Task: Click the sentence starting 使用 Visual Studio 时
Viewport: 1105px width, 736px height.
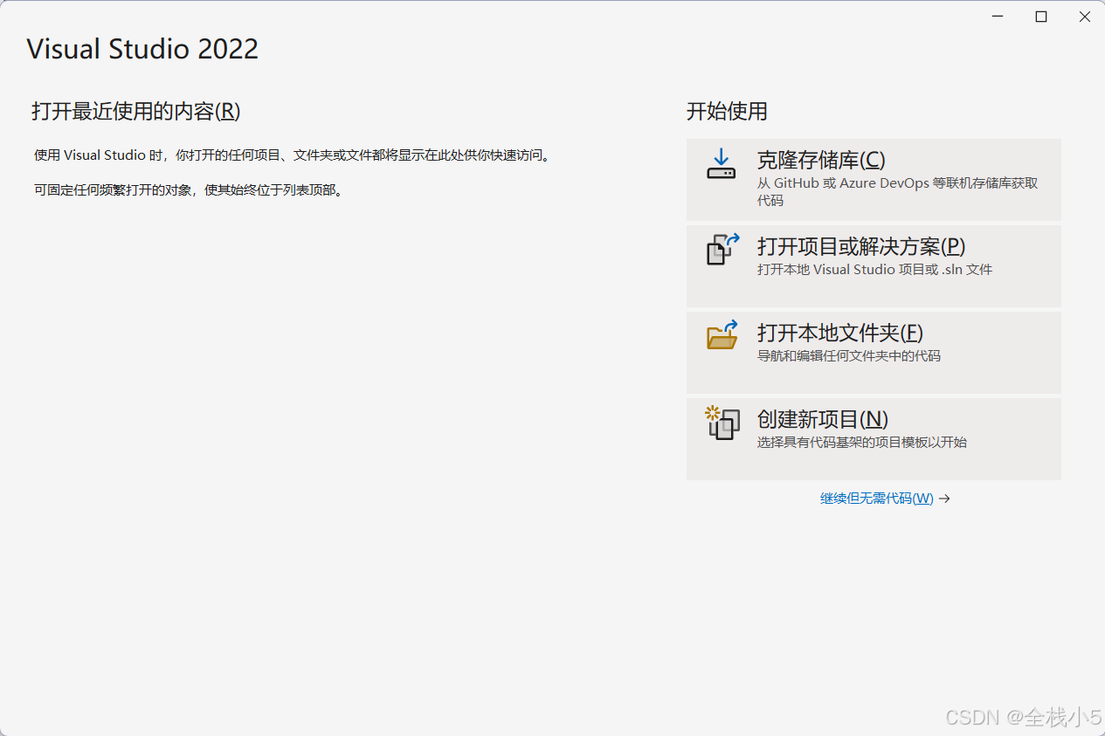Action: (x=293, y=155)
